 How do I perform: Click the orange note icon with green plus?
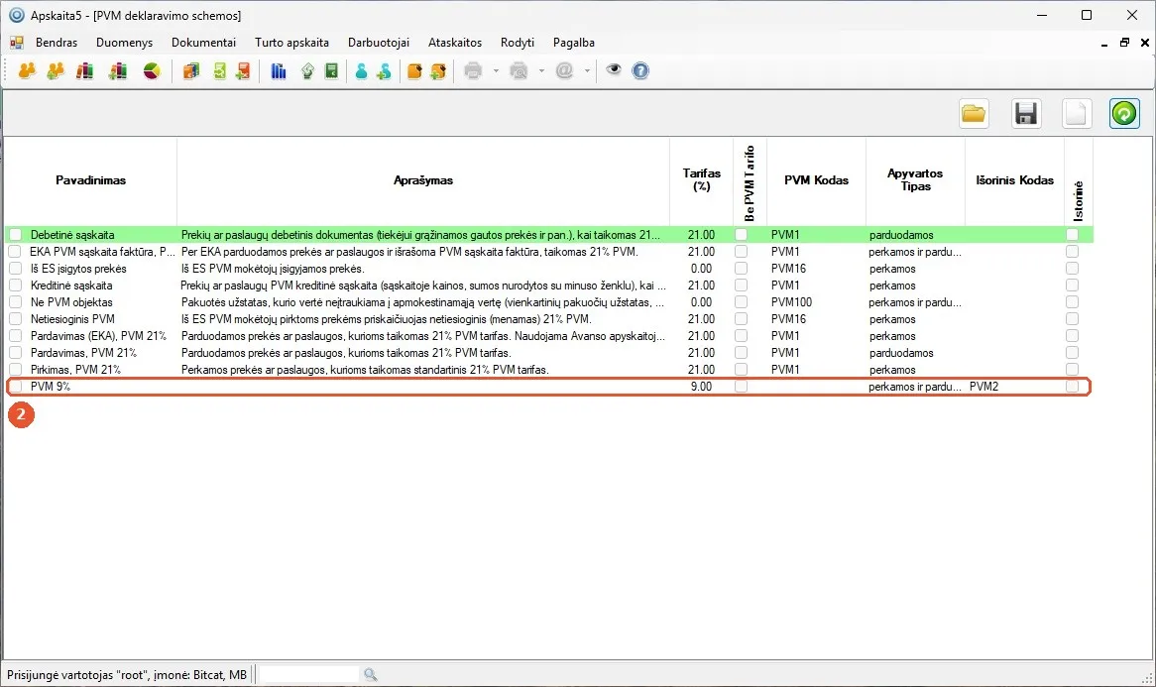(x=438, y=70)
